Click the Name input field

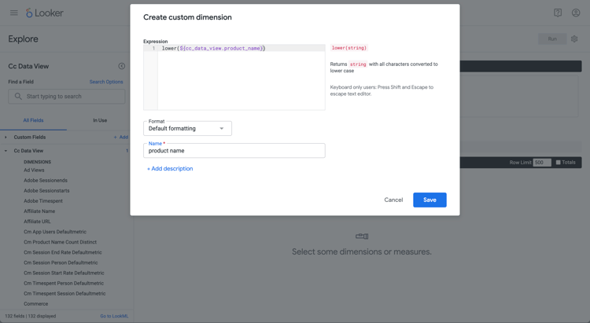[234, 151]
